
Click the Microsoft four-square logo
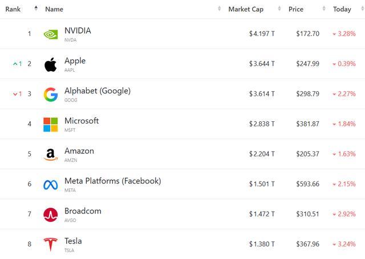point(51,125)
